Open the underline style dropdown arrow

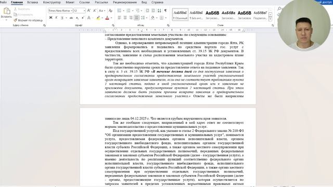click(x=66, y=18)
